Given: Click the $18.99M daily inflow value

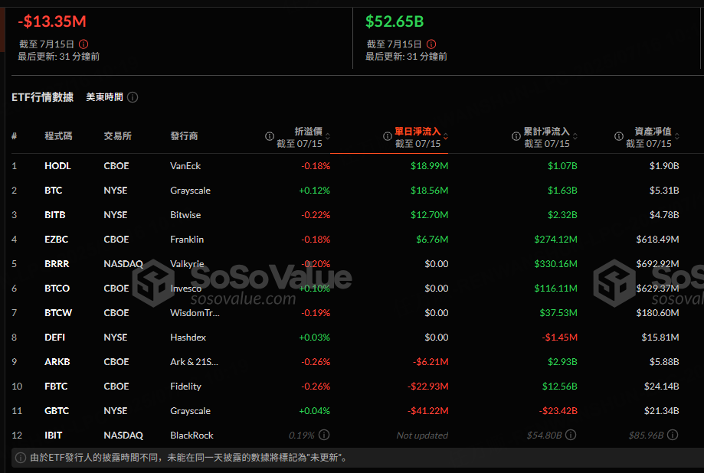Looking at the screenshot, I should 429,166.
